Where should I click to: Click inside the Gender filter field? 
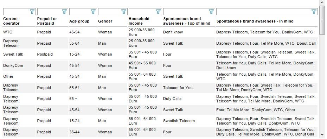(110, 12)
